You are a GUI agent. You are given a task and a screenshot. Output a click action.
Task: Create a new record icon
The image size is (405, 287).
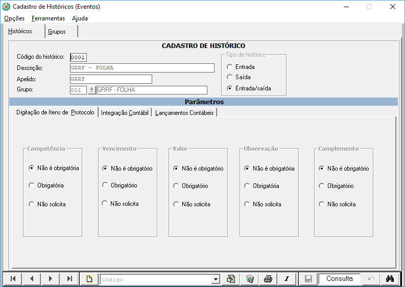coord(89,279)
